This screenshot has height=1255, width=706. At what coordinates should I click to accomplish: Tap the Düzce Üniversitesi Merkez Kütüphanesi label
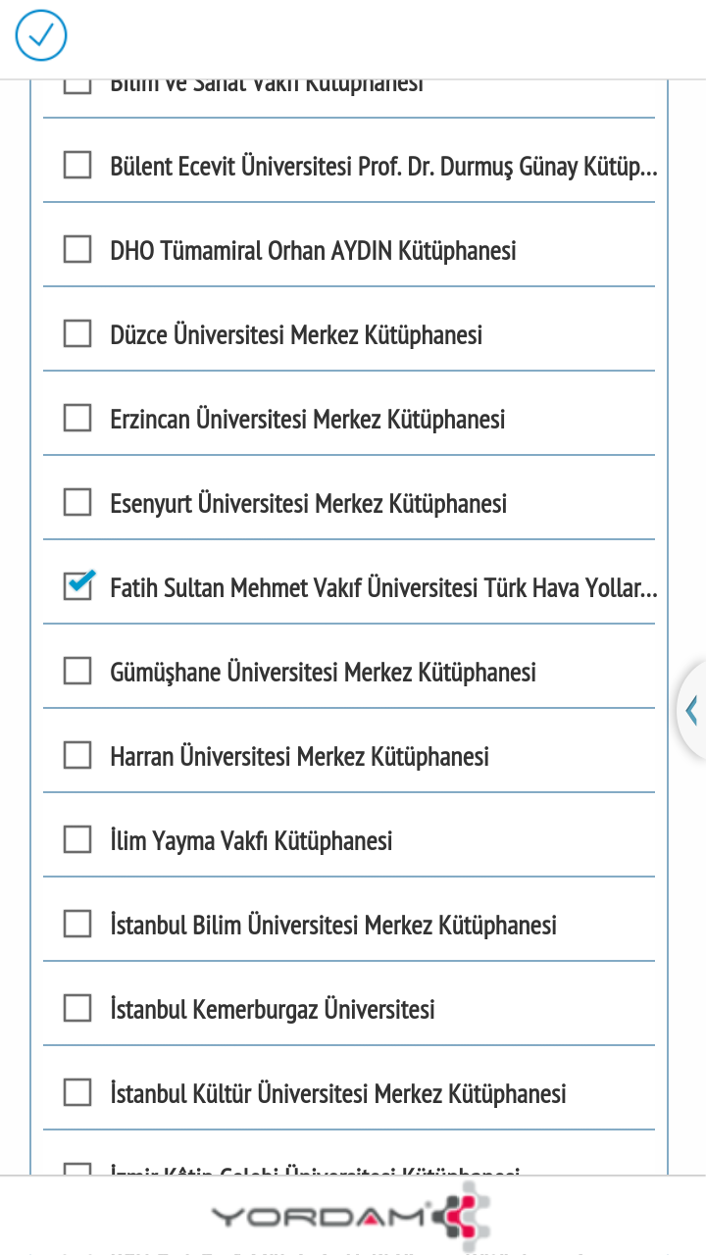(x=296, y=335)
